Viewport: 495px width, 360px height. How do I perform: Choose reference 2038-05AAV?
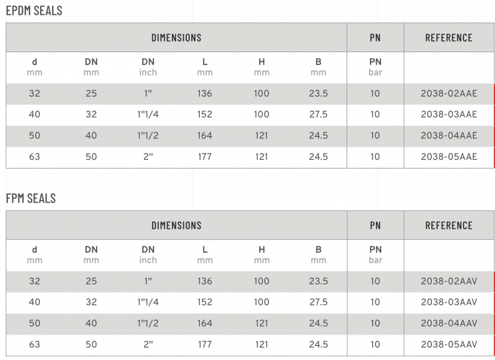(x=449, y=345)
